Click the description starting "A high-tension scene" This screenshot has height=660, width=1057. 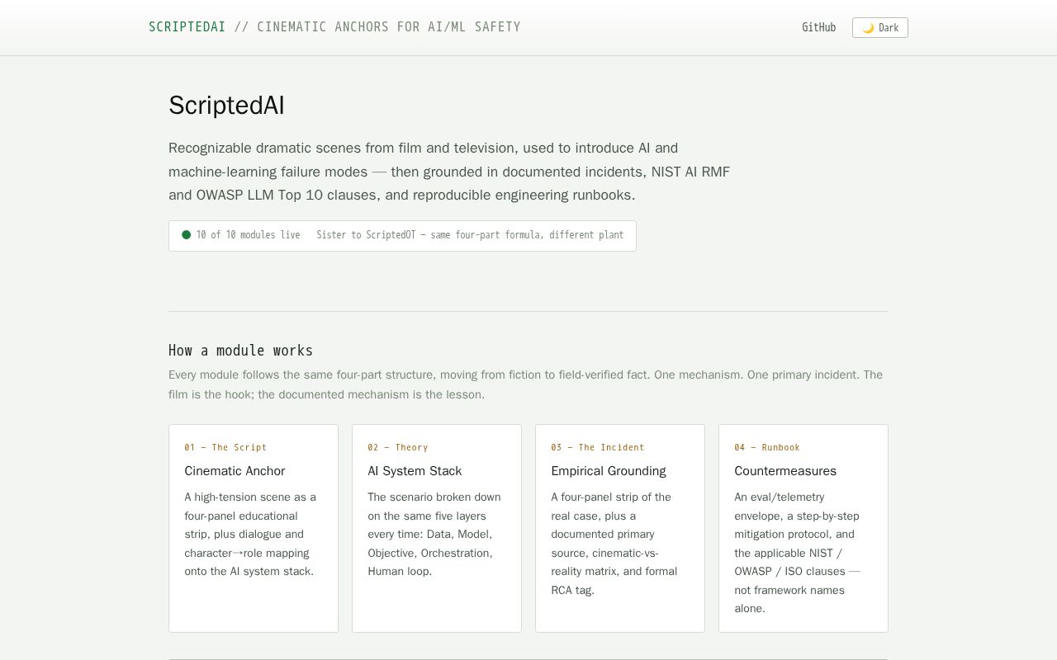(x=250, y=534)
